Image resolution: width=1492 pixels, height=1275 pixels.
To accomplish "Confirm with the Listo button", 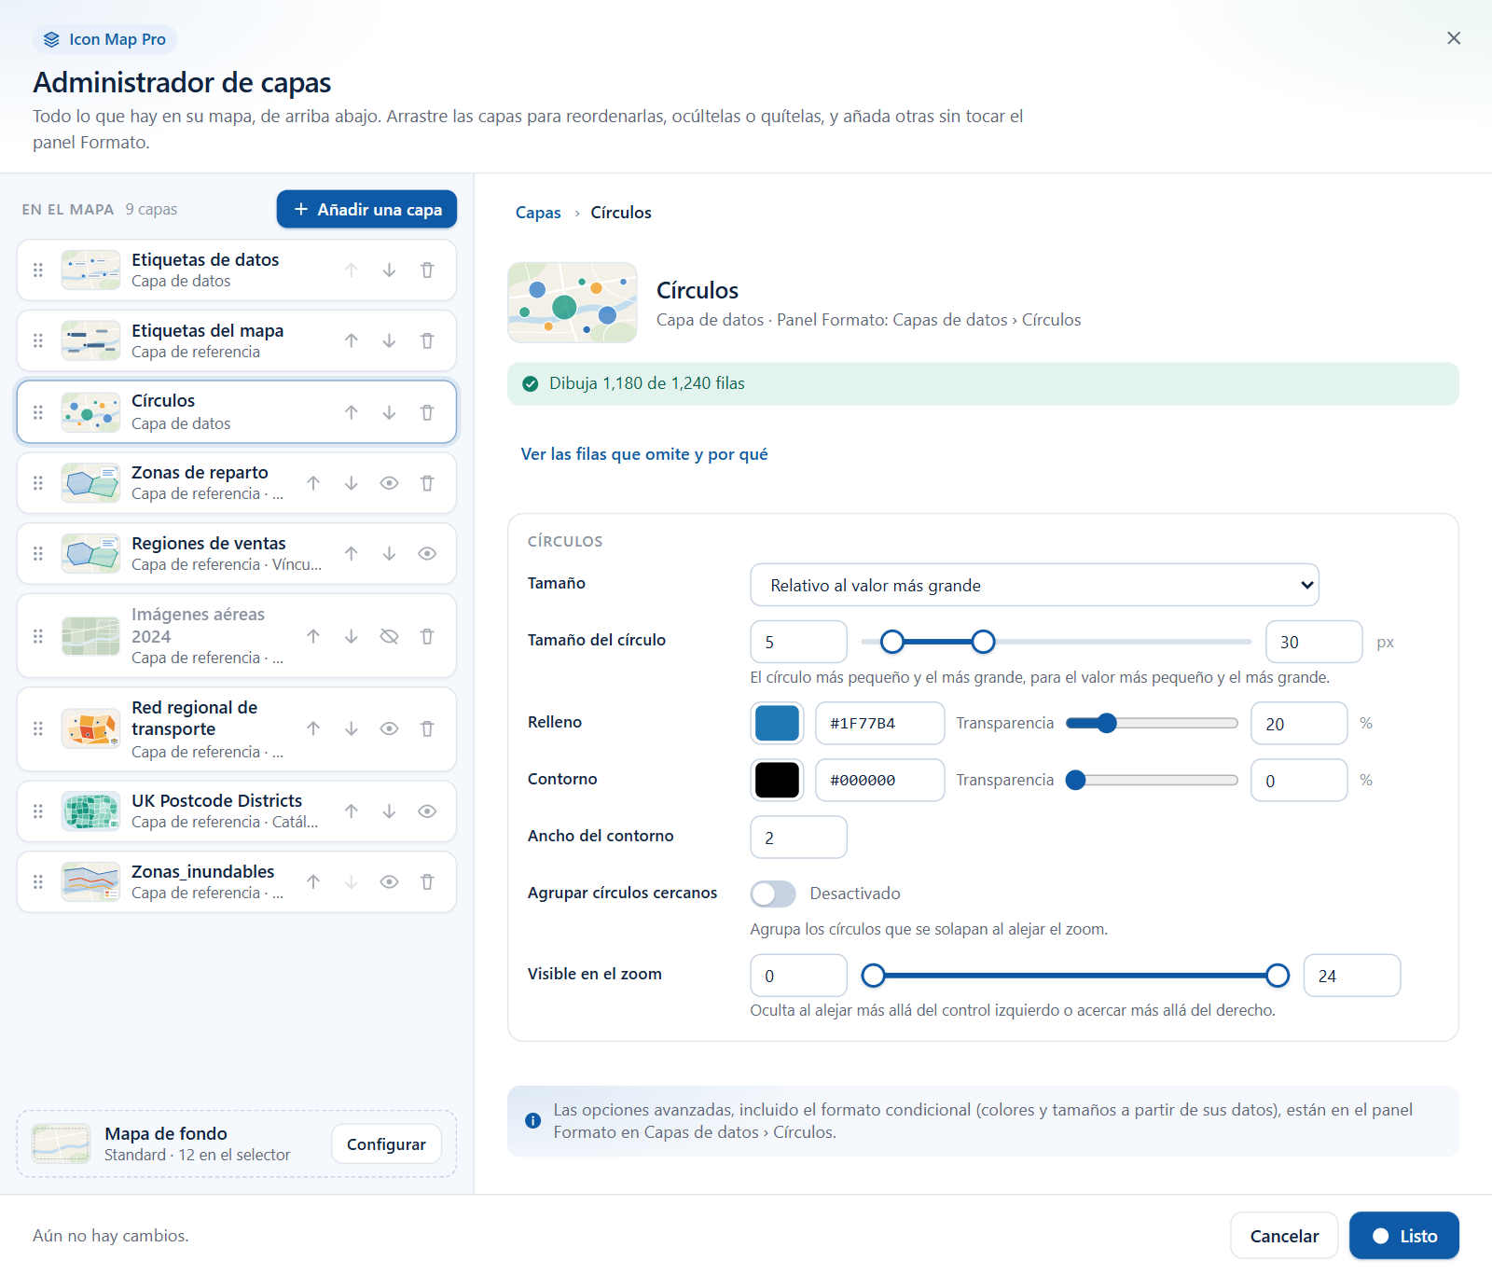I will click(x=1404, y=1236).
